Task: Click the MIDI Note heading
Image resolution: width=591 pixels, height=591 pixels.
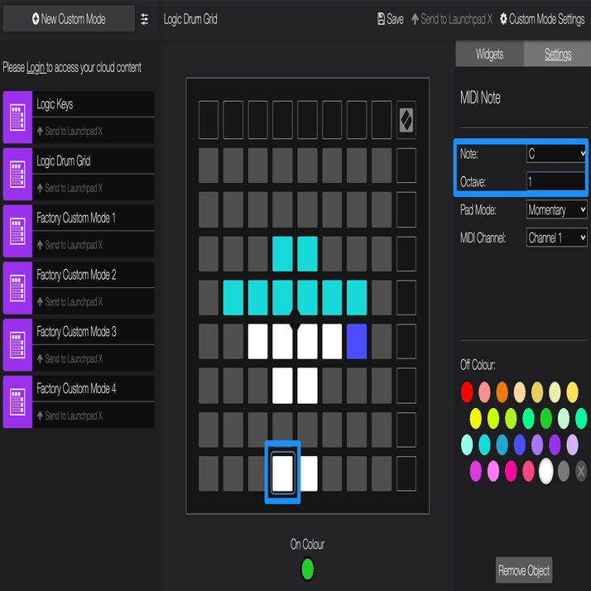Action: pyautogui.click(x=480, y=98)
